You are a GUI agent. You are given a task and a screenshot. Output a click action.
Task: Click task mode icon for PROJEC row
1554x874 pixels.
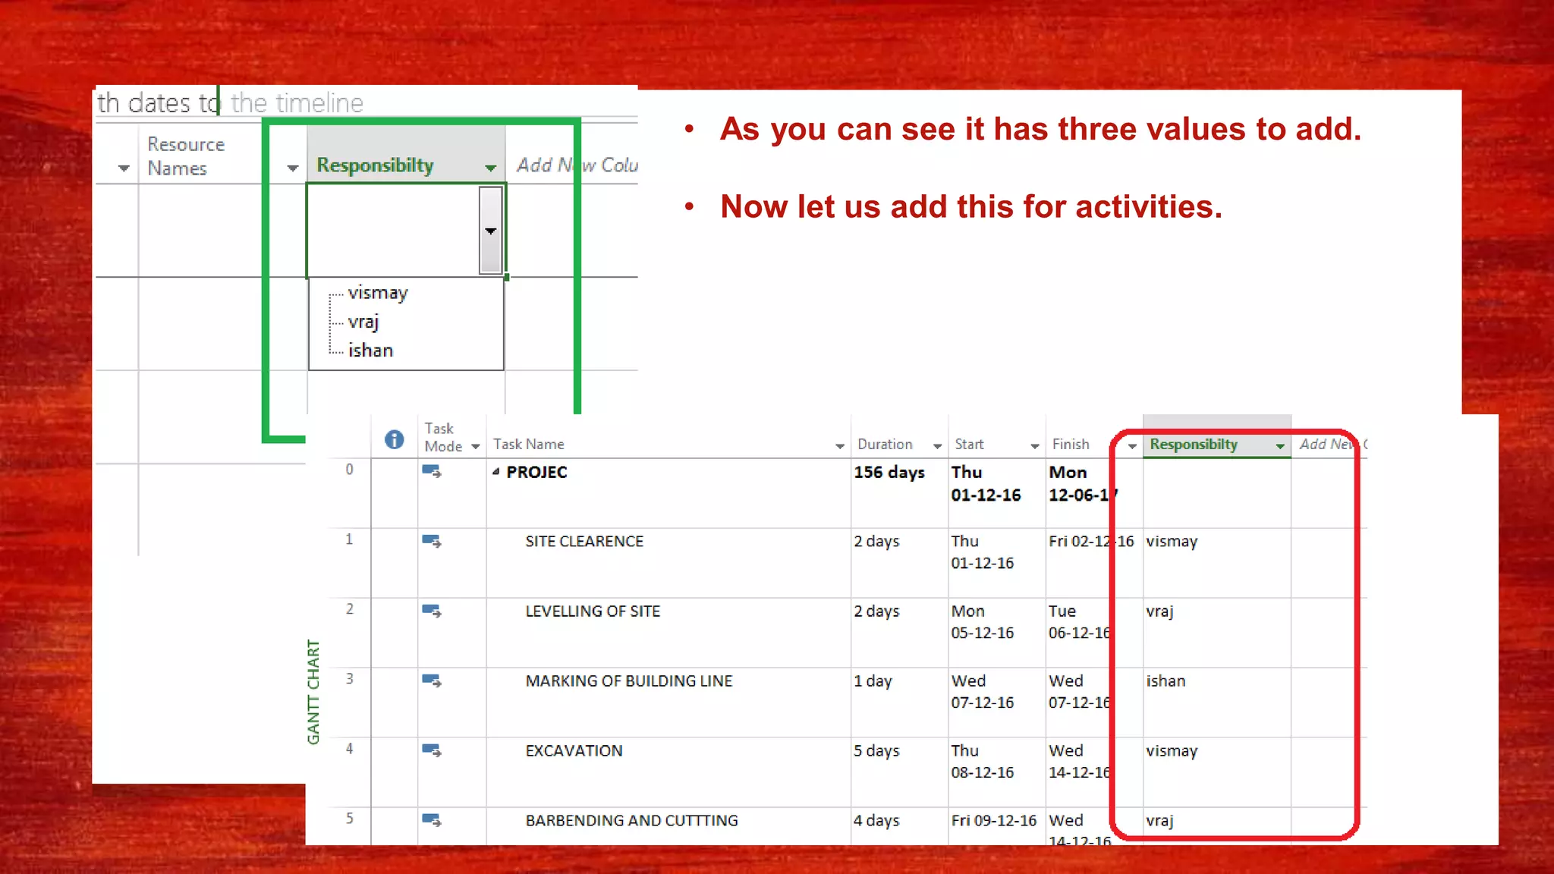432,471
